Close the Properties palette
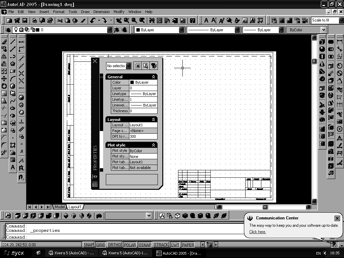344x258 pixels. (x=95, y=61)
